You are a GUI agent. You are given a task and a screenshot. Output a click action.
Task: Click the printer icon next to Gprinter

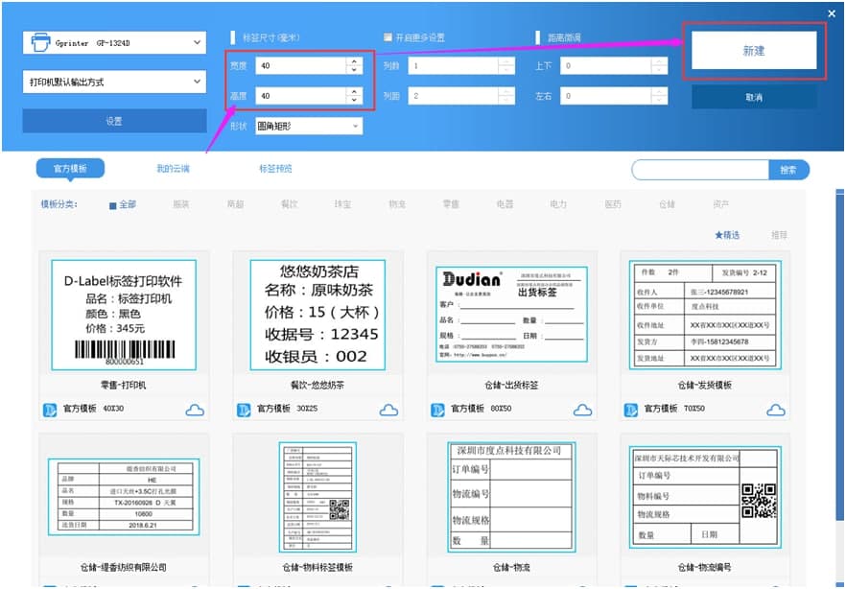[x=40, y=42]
